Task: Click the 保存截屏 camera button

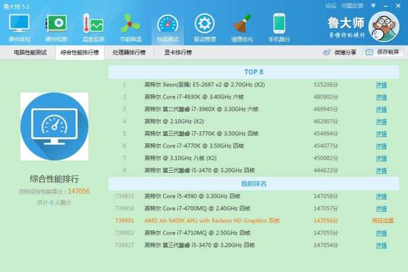Action: pyautogui.click(x=382, y=52)
